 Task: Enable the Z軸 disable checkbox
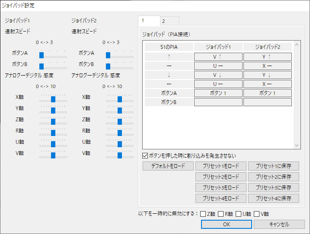pyautogui.click(x=203, y=213)
